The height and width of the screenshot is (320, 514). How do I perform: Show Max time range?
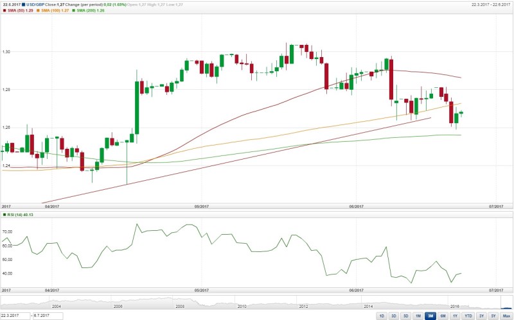click(x=506, y=316)
